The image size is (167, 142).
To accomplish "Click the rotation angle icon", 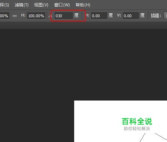I will click(50, 15).
